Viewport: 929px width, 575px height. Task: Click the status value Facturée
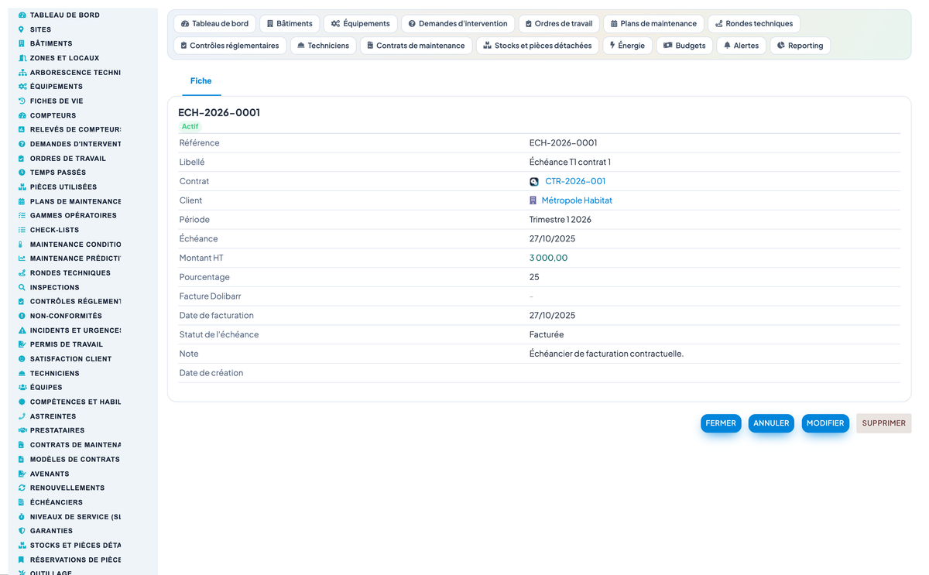(547, 335)
